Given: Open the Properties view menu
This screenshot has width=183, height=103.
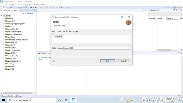Looking at the screenshot, I should (177, 10).
